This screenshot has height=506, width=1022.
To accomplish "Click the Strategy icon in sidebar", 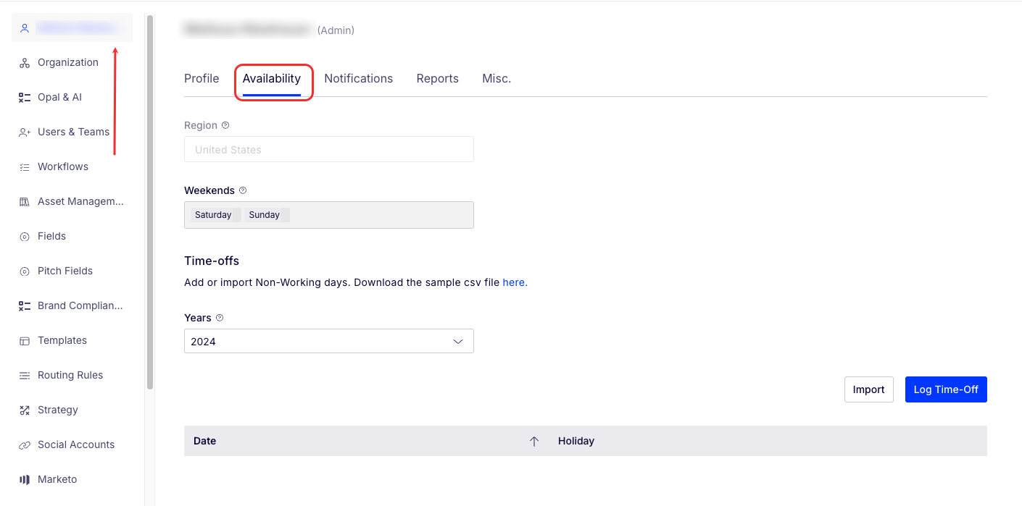I will (25, 410).
